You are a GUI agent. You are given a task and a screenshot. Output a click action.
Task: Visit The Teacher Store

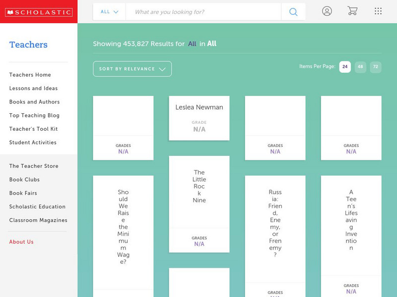point(34,166)
